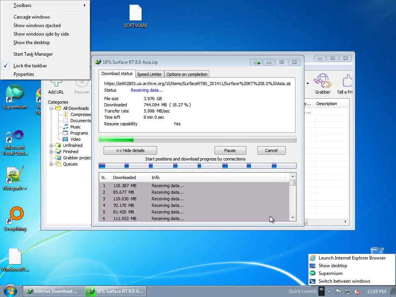
Task: Click the Pause button
Action: point(230,150)
